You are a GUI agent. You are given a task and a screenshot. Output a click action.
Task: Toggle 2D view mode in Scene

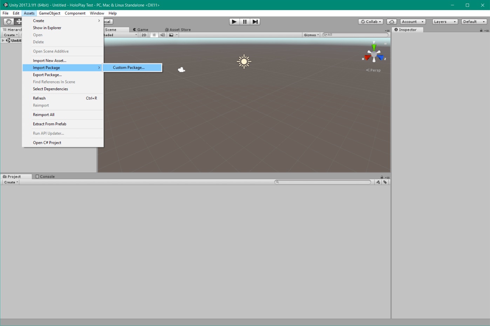click(144, 35)
